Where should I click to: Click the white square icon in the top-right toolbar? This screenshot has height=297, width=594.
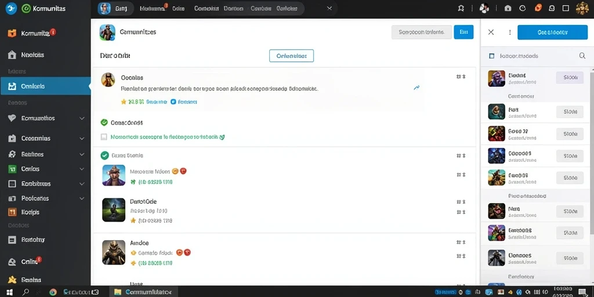coord(566,8)
